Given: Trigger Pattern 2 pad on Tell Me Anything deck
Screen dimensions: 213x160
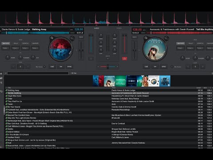Looking at the screenshot, I should (x=190, y=48).
